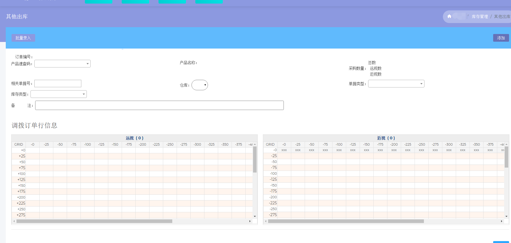Image resolution: width=511 pixels, height=243 pixels.
Task: Focus the 相关单据号 input field
Action: click(58, 83)
